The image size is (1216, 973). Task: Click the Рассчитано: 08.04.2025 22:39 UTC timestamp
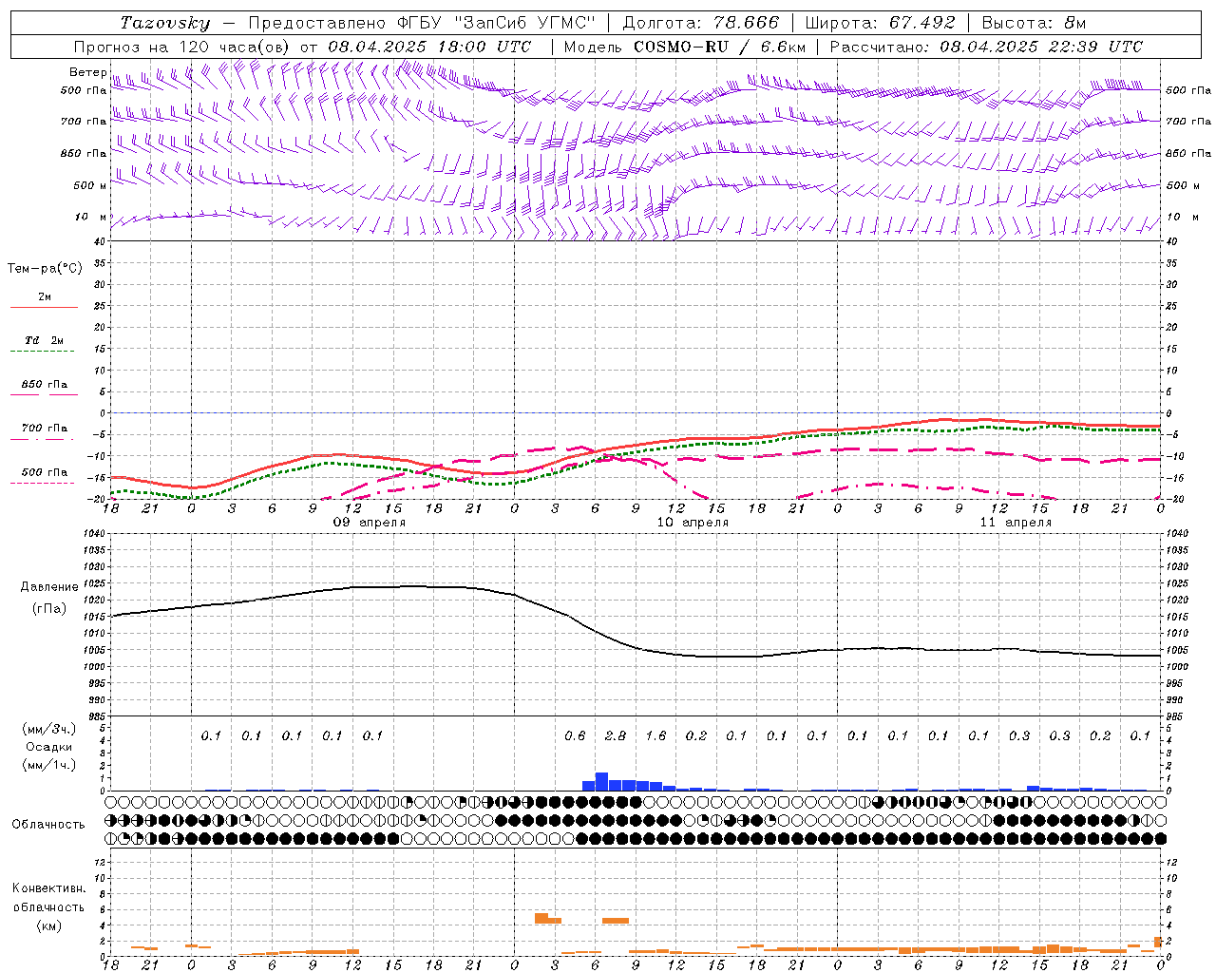[x=986, y=47]
